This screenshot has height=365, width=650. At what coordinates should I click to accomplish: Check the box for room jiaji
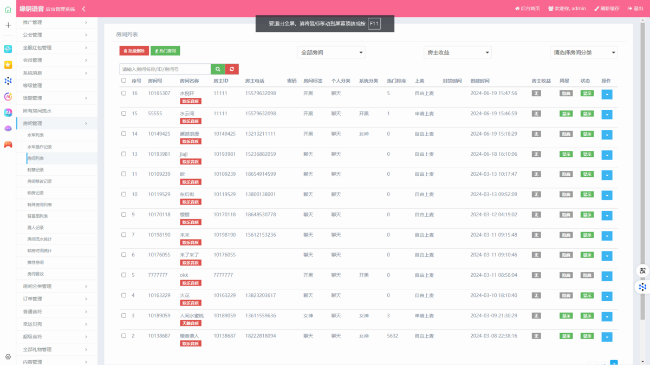pos(123,154)
